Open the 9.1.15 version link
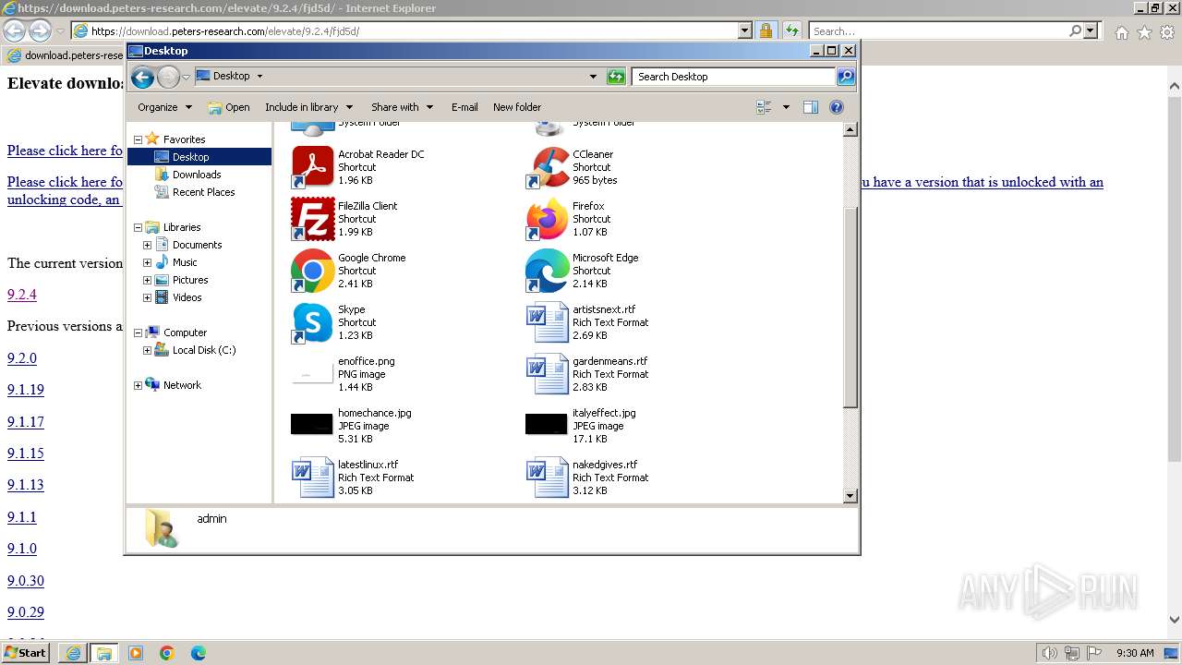 pyautogui.click(x=26, y=453)
